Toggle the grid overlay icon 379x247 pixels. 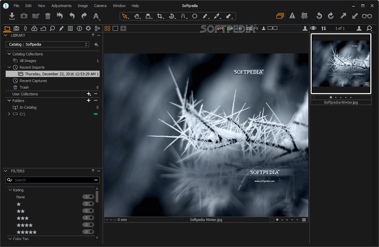(304, 16)
